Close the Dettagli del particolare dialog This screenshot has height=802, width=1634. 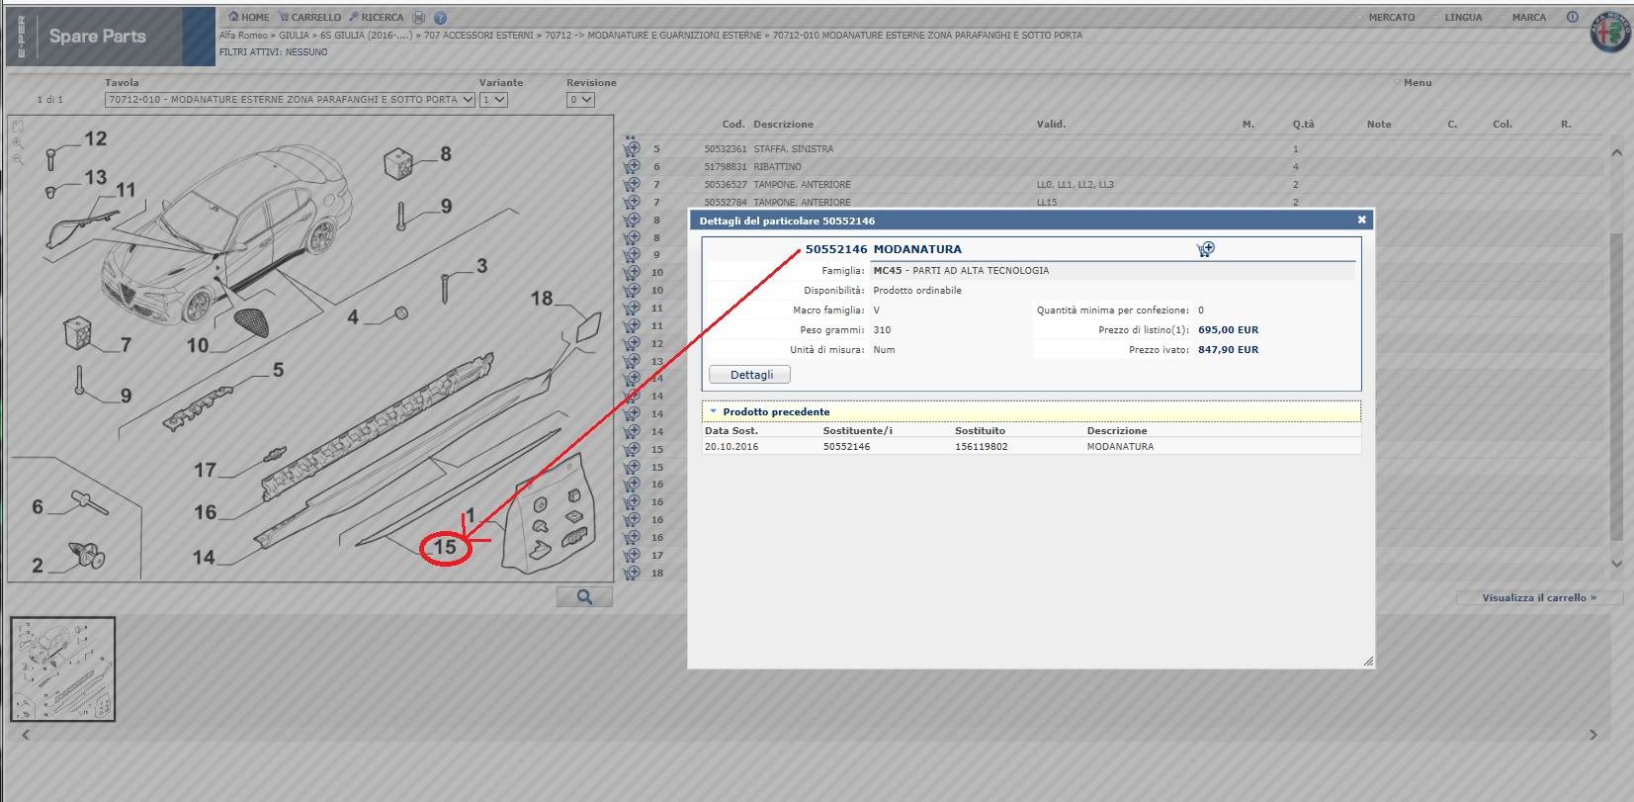point(1361,220)
